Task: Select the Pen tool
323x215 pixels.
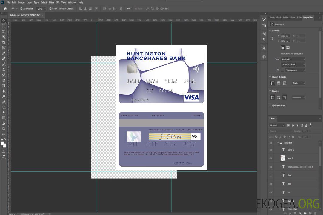Action: 4,102
